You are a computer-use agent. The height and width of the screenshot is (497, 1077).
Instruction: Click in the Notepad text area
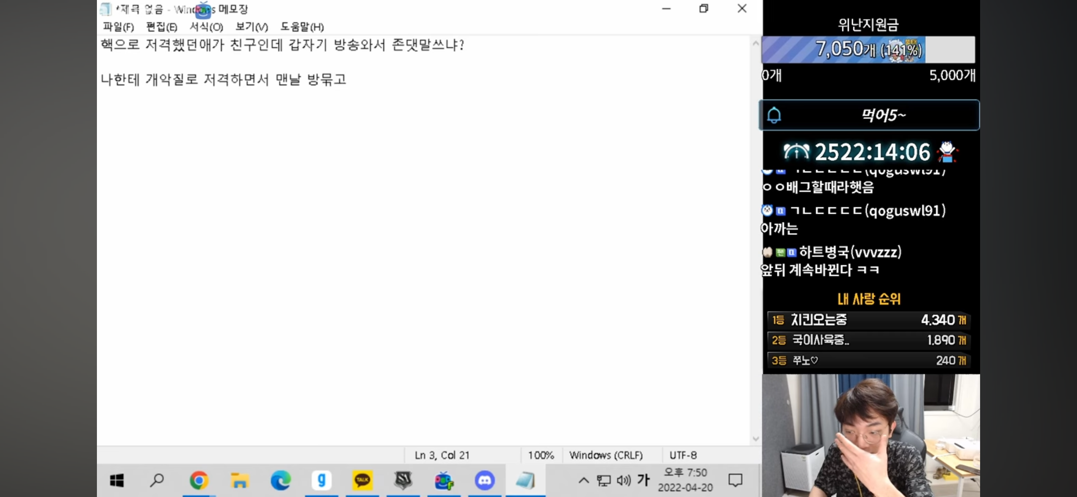(x=421, y=253)
